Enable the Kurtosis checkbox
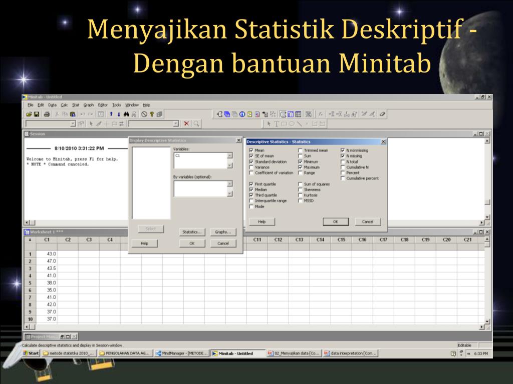Viewport: 513px width, 384px height. point(300,195)
